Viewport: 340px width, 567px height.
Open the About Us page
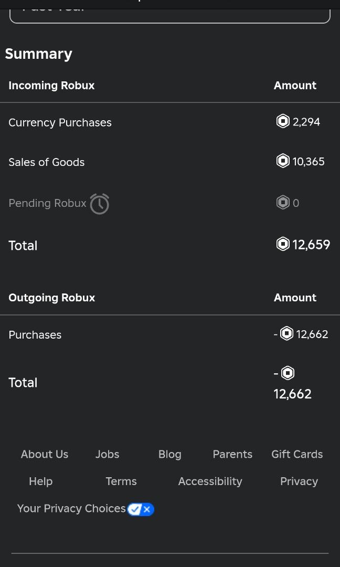tap(44, 454)
